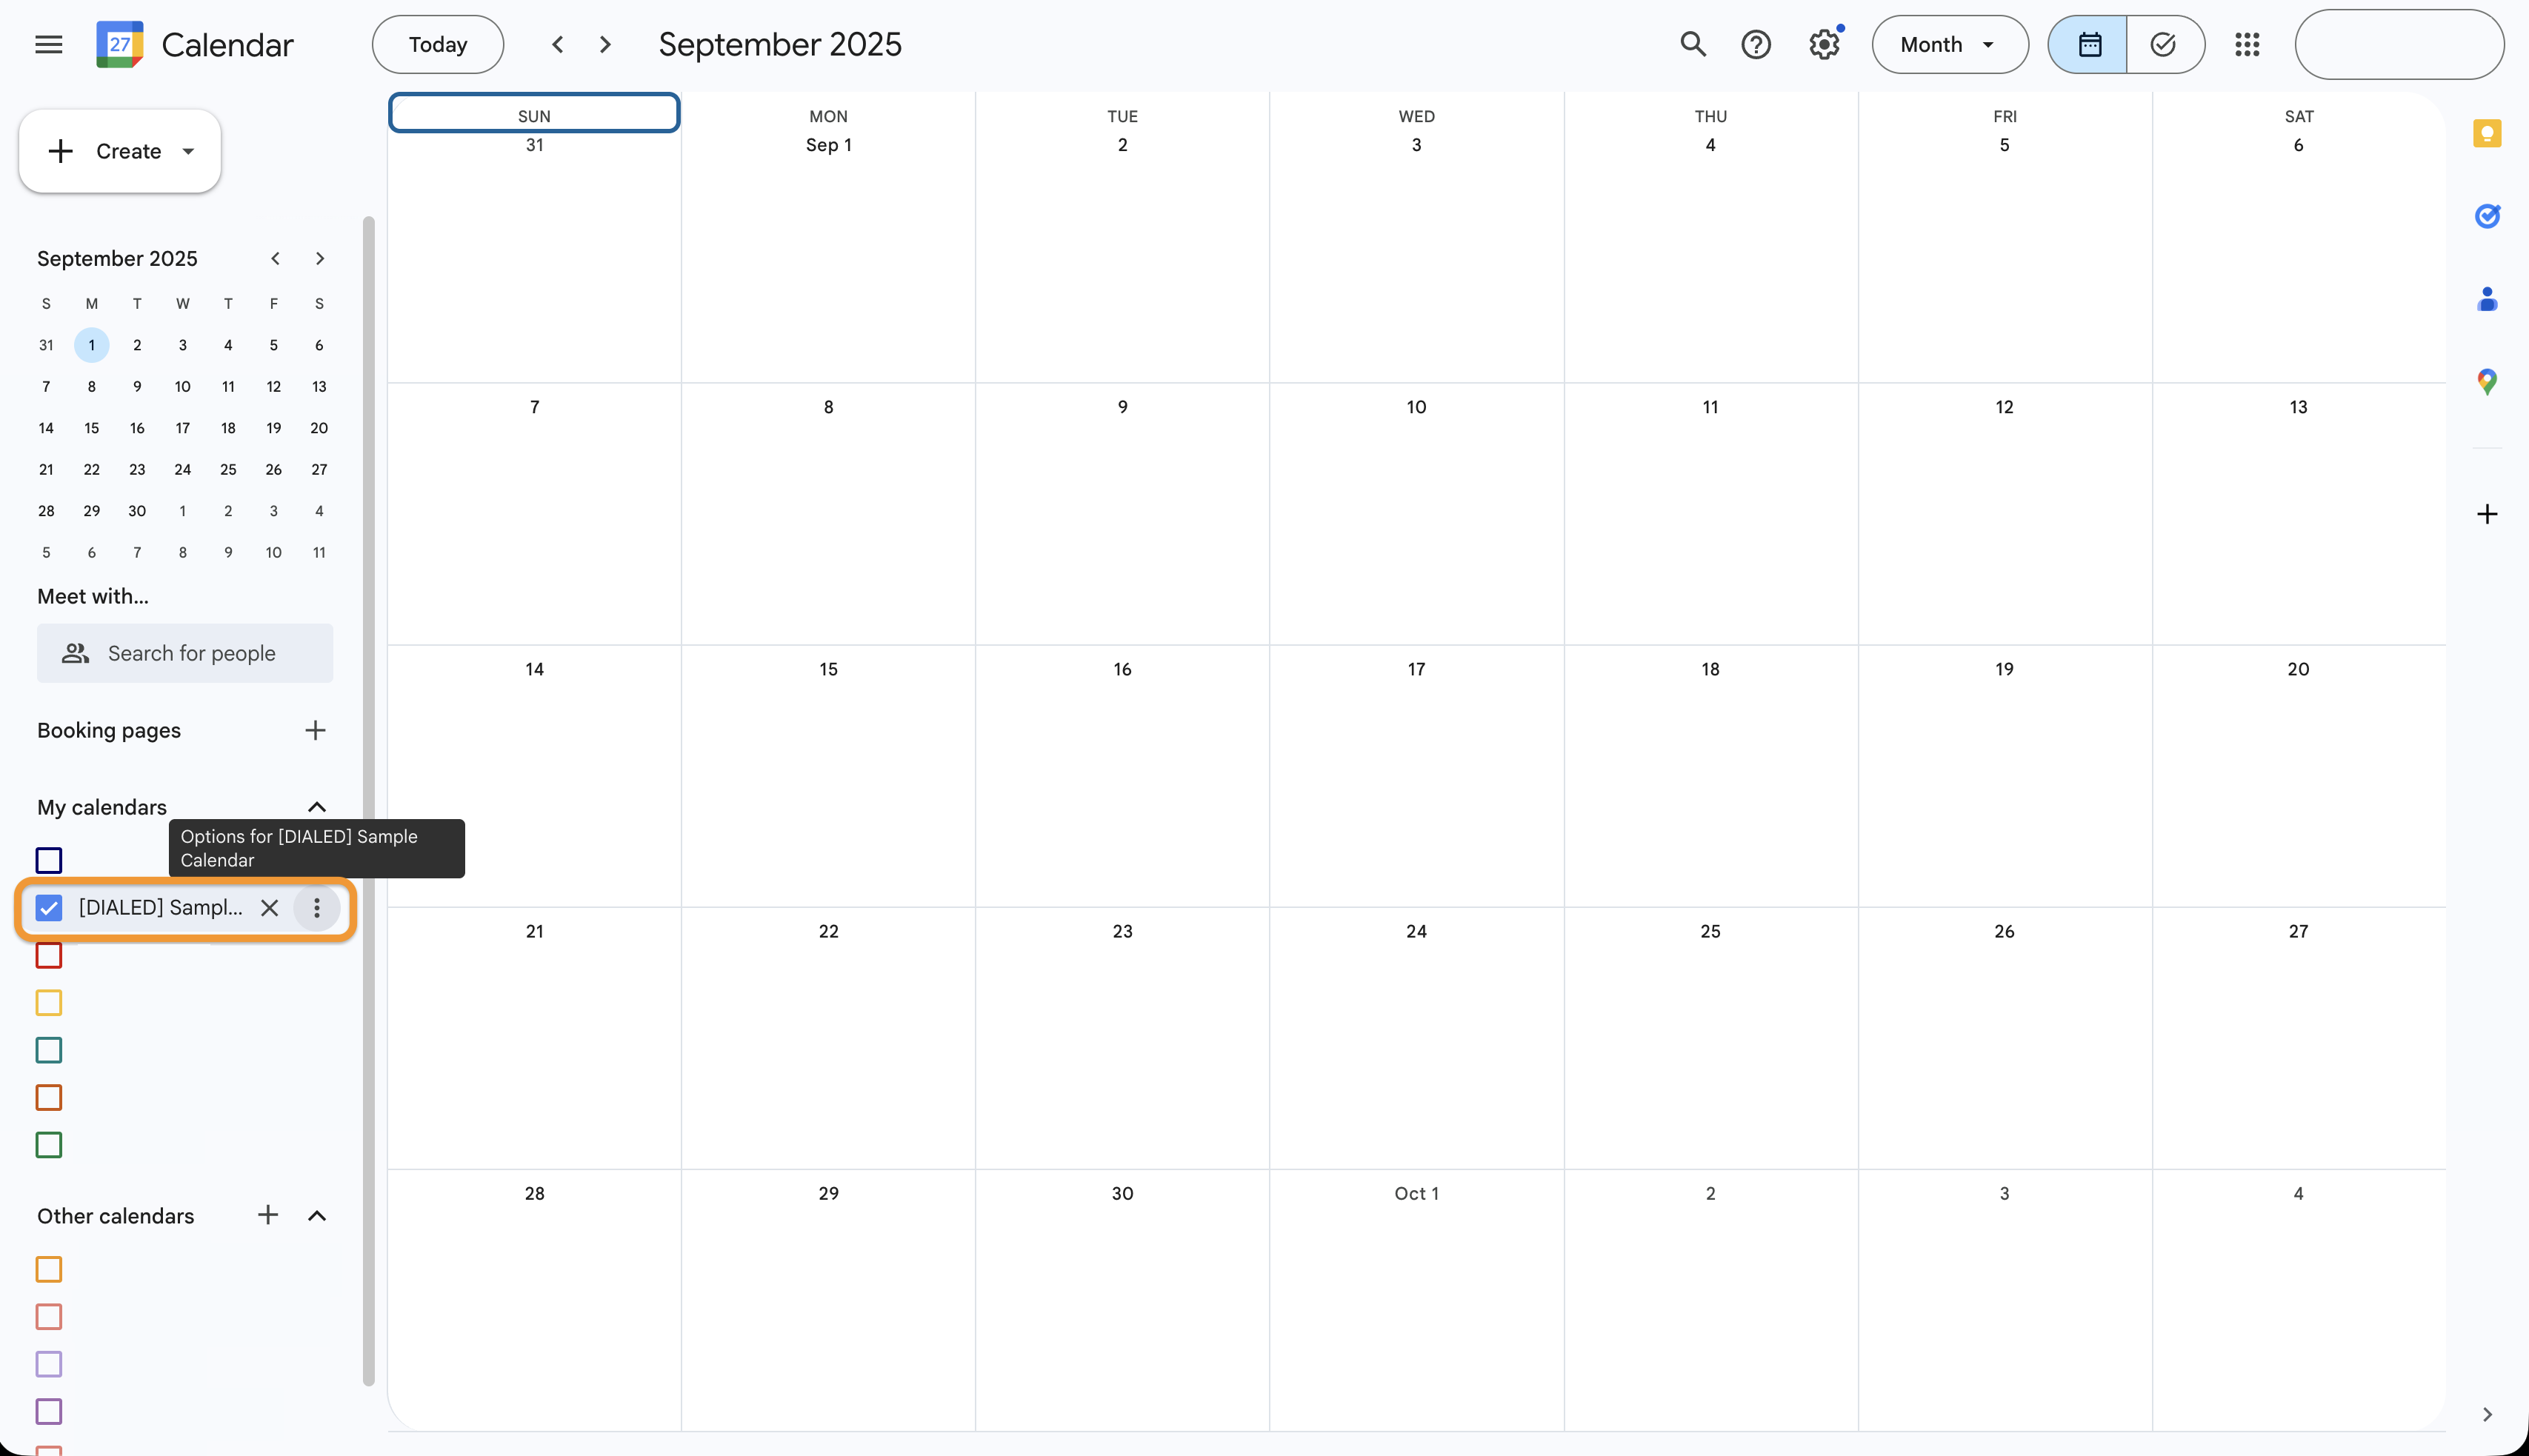Viewport: 2529px width, 1456px height.
Task: Open Google Keep in side panel
Action: 2487,133
